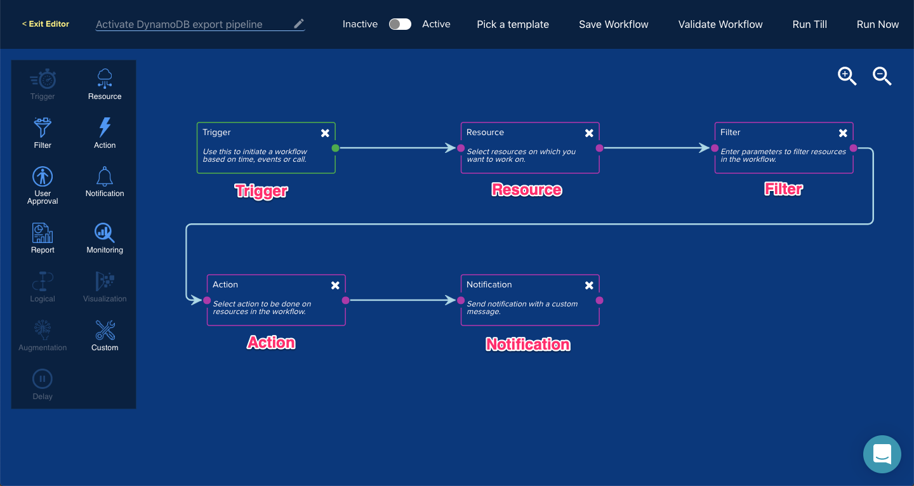Select the Resource node on canvas
This screenshot has width=914, height=486.
click(x=530, y=148)
